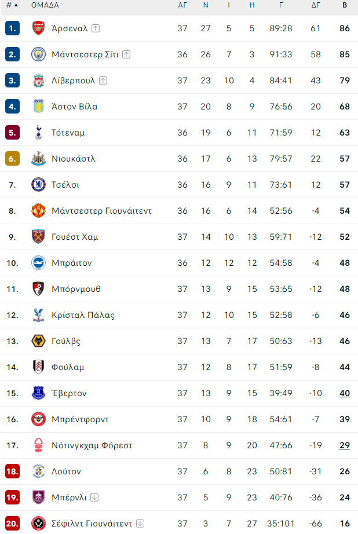Image resolution: width=358 pixels, height=534 pixels.
Task: Sort by the ΔΓ goal difference header
Action: tap(316, 5)
